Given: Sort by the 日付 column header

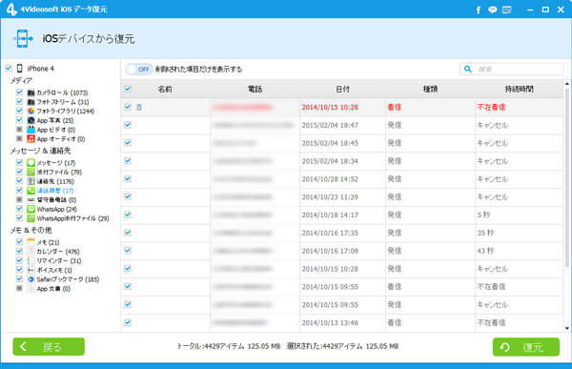Looking at the screenshot, I should [342, 89].
